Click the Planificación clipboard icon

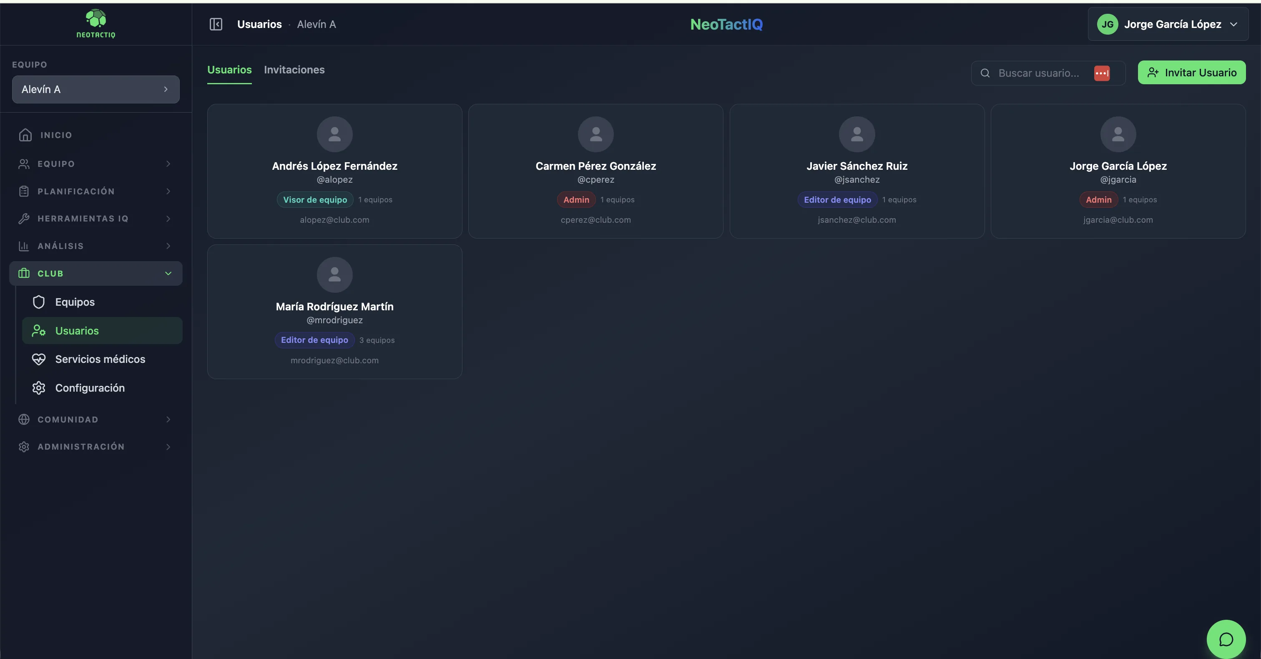coord(24,191)
